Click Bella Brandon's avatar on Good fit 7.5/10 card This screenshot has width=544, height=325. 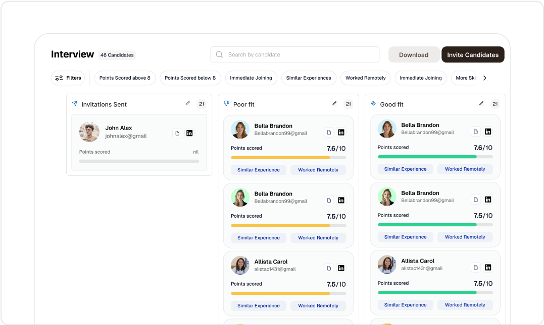[387, 197]
